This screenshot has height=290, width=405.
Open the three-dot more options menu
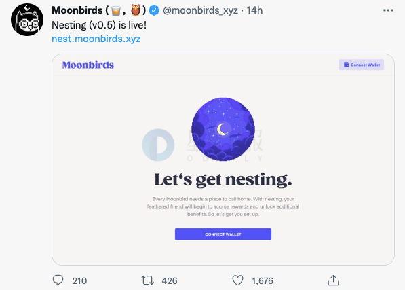[x=388, y=10]
